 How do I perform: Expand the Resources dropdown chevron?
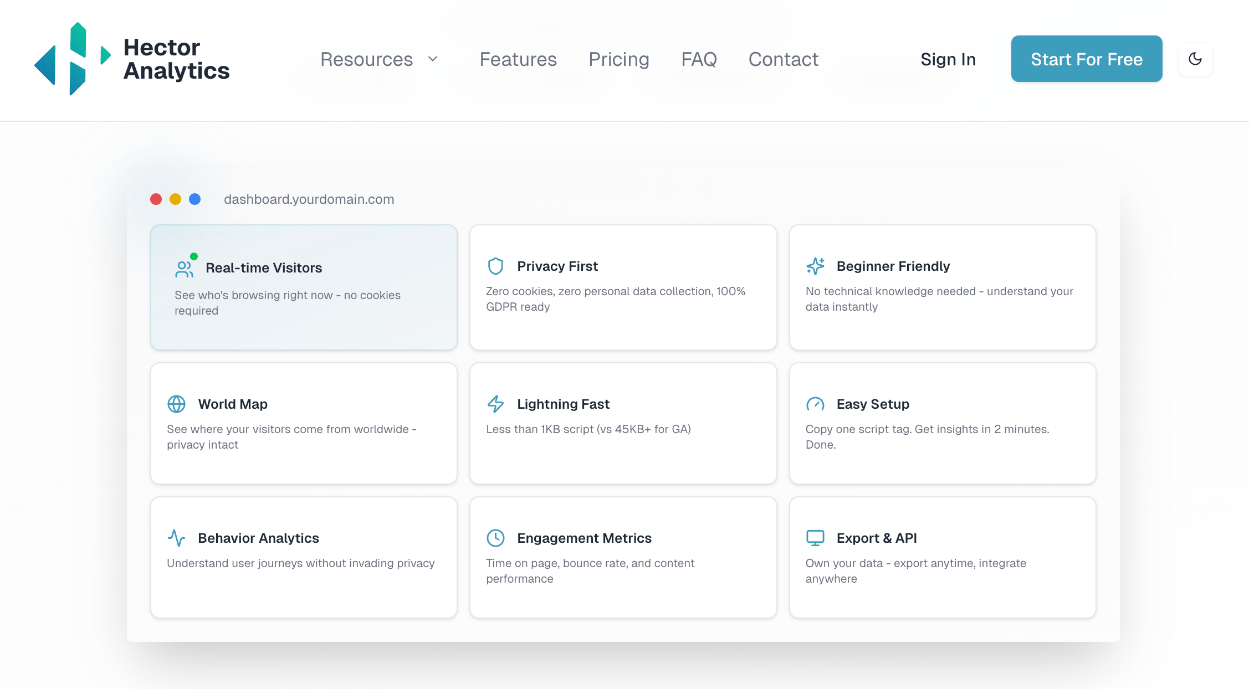pos(433,59)
